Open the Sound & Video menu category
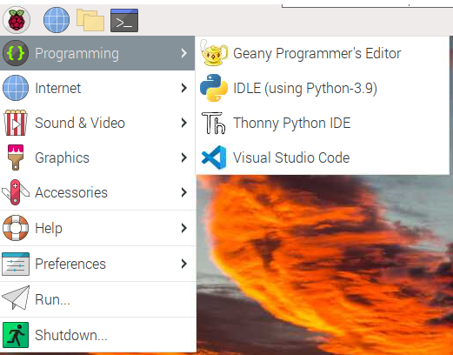453x355 pixels. 97,123
